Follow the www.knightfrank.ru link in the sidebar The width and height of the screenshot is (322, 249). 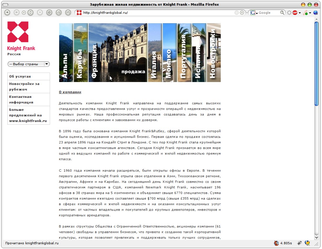(x=28, y=121)
